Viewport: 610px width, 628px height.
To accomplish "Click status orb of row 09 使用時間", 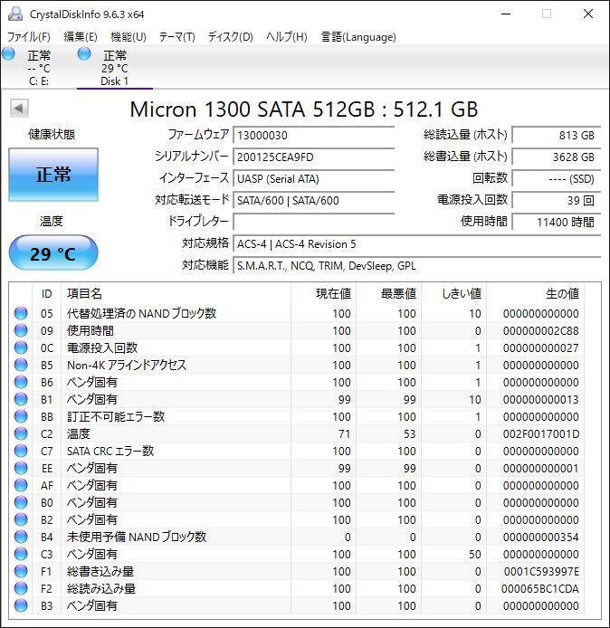I will pyautogui.click(x=21, y=330).
